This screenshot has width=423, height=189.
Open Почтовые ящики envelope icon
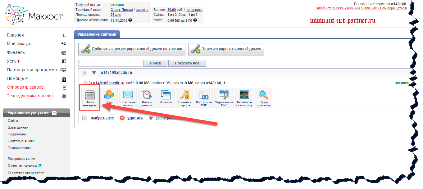click(x=128, y=98)
